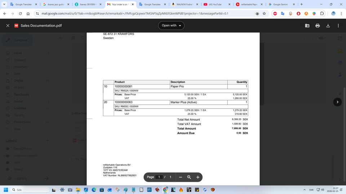Open the browser home page
This screenshot has width=346, height=194.
28,13
